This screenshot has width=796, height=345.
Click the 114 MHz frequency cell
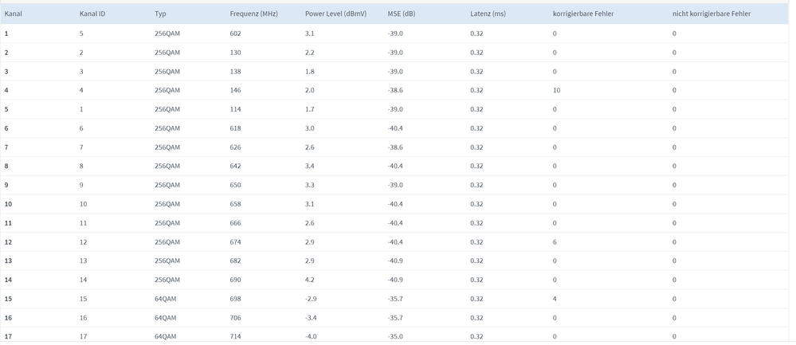coord(235,109)
